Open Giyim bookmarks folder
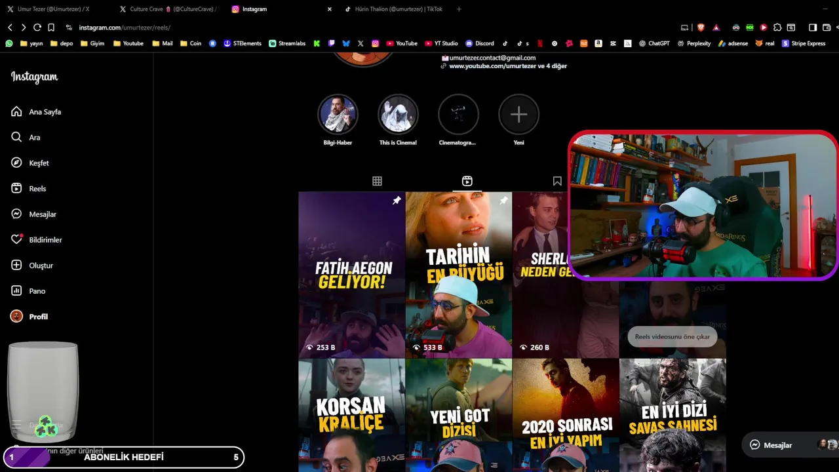 (x=92, y=43)
